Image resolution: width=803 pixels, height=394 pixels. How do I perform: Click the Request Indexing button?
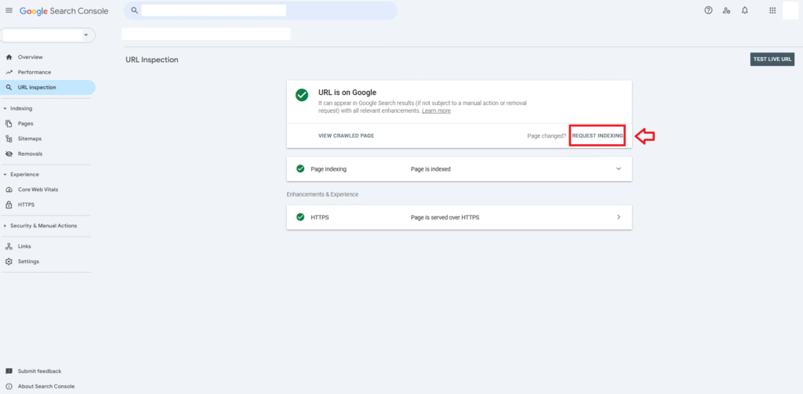(598, 136)
